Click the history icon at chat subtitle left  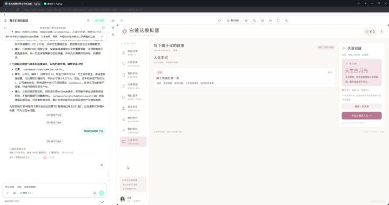(x=5, y=28)
